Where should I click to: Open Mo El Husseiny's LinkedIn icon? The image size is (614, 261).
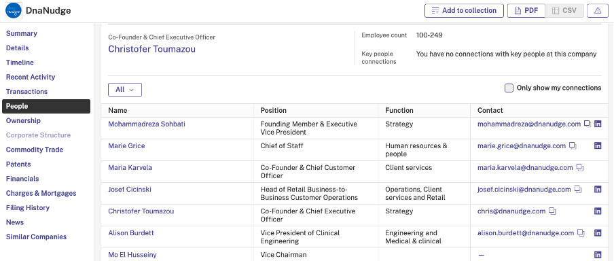[598, 255]
